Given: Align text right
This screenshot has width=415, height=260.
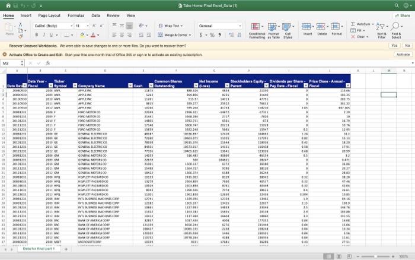Looking at the screenshot, I should tap(129, 34).
